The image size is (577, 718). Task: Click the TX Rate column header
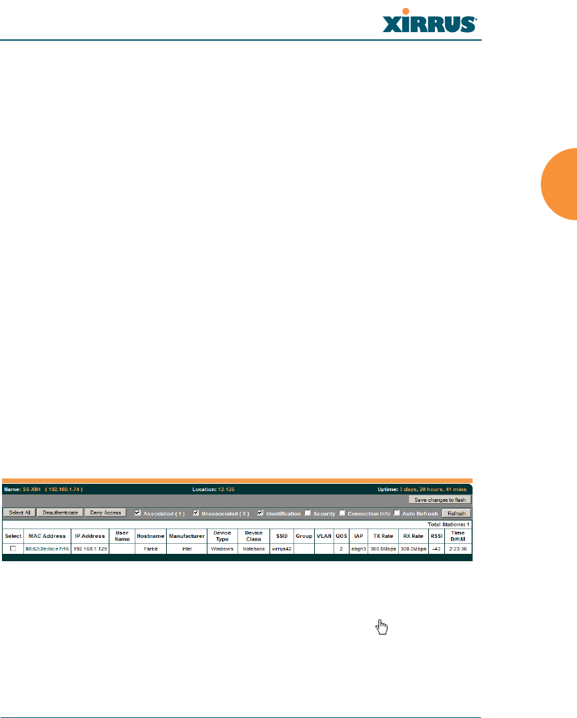point(383,536)
